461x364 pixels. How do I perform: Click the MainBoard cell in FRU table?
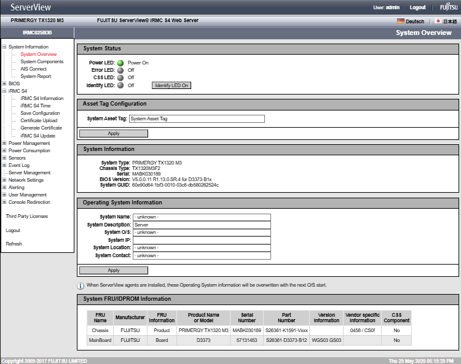click(100, 340)
